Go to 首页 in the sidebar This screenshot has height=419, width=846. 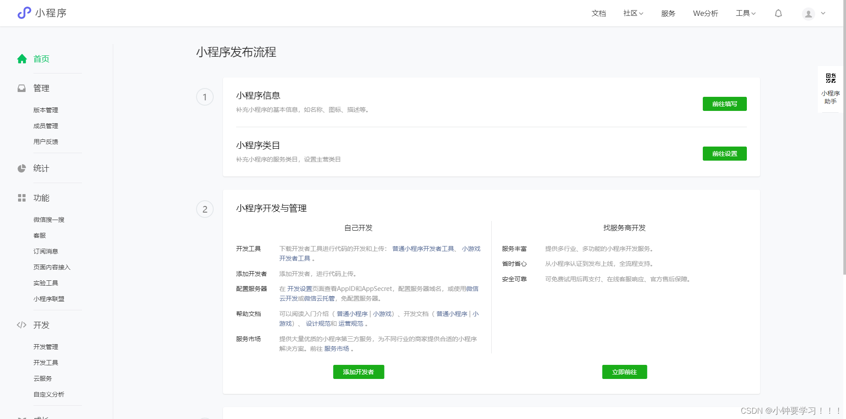[x=41, y=59]
